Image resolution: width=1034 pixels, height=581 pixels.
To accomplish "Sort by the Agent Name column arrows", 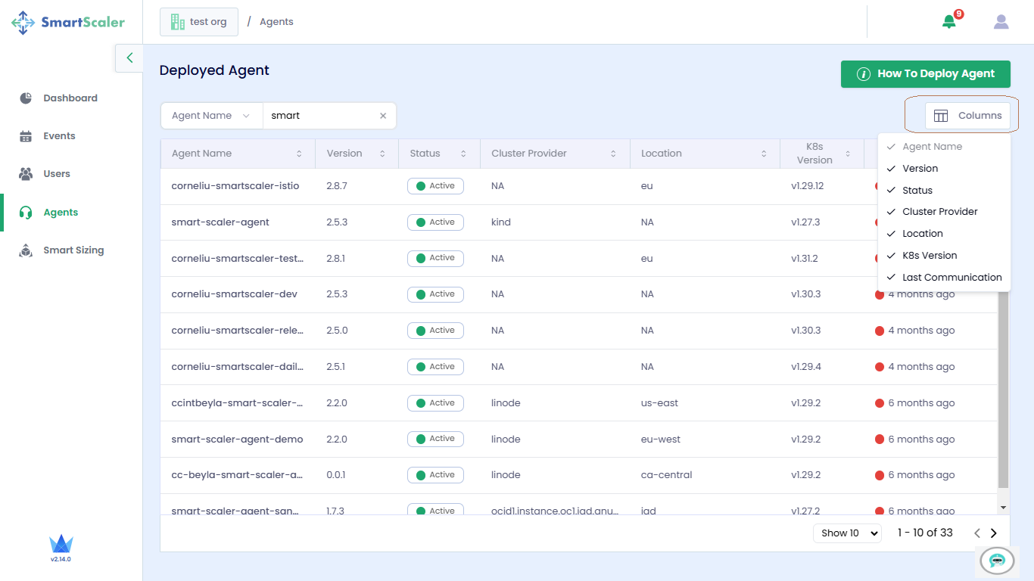I will pyautogui.click(x=299, y=154).
